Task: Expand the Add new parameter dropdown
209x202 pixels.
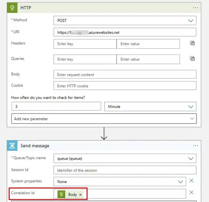Action: click(x=104, y=119)
